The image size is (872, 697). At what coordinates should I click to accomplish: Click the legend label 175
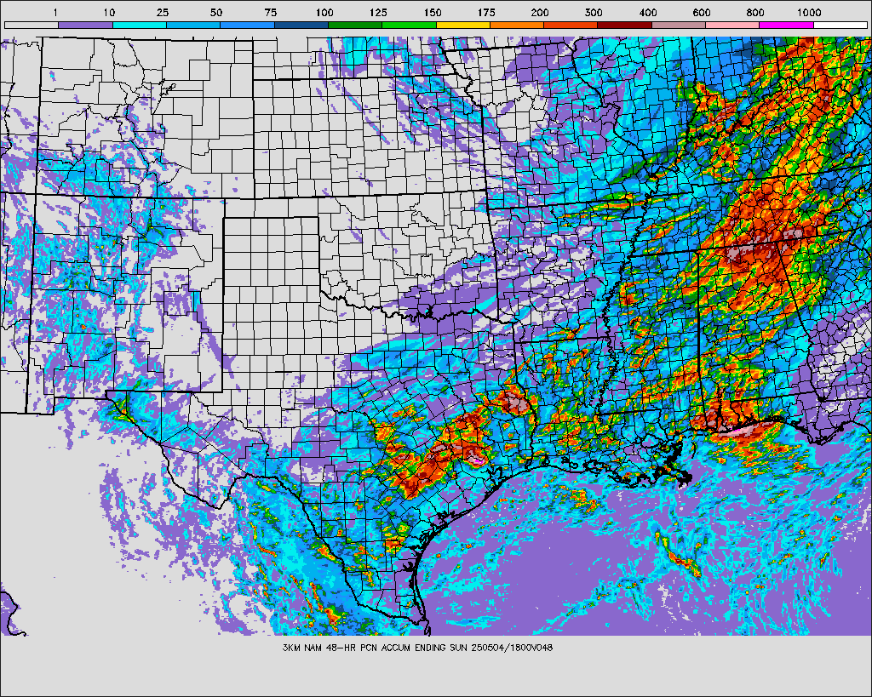tap(486, 12)
